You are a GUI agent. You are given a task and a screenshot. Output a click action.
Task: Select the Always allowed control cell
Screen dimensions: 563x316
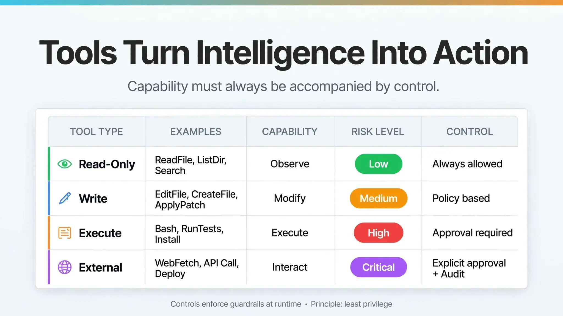click(x=467, y=164)
